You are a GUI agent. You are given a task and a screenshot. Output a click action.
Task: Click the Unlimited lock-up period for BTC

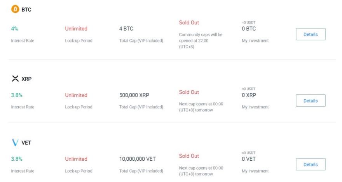pyautogui.click(x=76, y=29)
